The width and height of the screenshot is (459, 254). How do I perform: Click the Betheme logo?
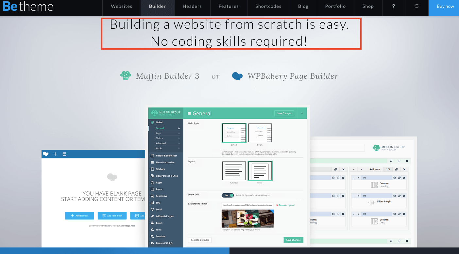(28, 6)
